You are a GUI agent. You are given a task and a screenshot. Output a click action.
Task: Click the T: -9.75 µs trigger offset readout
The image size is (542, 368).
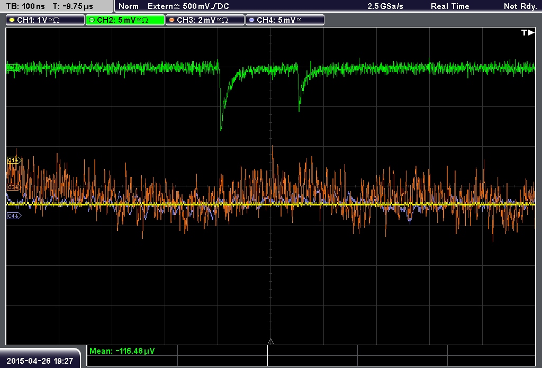point(73,6)
